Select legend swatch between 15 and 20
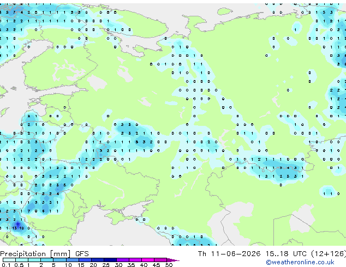 click(x=85, y=260)
